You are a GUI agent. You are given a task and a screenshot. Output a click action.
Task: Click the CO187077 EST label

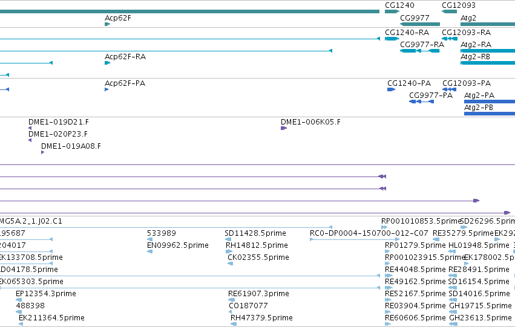point(248,306)
